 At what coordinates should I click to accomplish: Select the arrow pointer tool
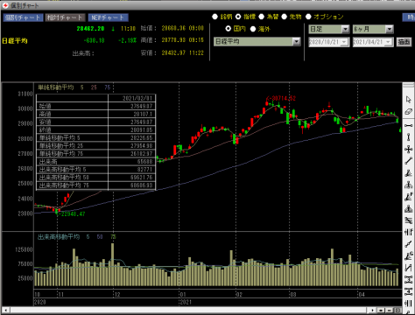(408, 100)
